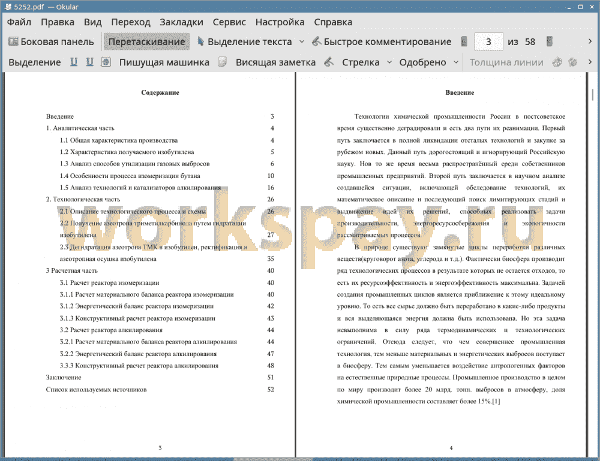Image resolution: width=600 pixels, height=461 pixels.
Task: Click the freehand line pen icon
Action: click(329, 62)
